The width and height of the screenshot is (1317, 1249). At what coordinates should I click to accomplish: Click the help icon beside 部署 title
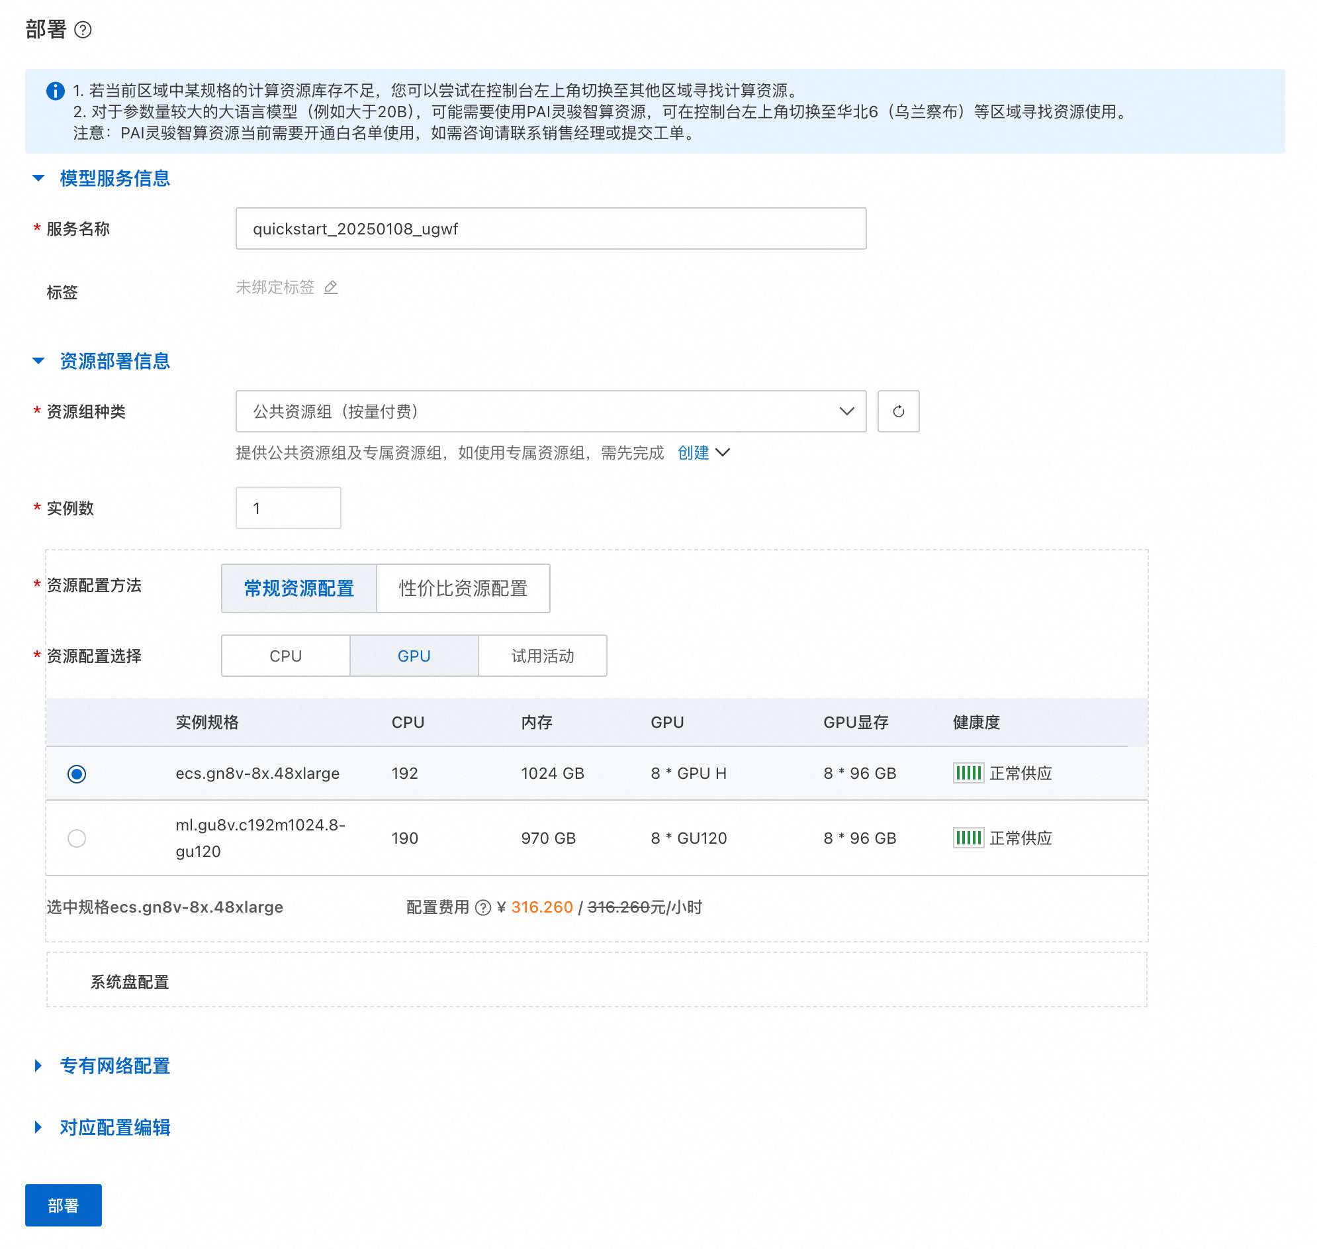(83, 30)
